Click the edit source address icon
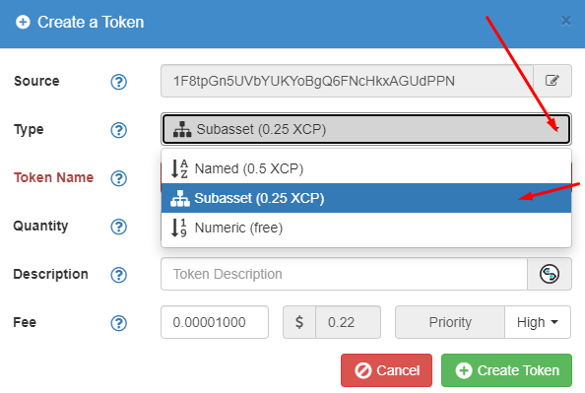This screenshot has height=393, width=585. click(552, 81)
